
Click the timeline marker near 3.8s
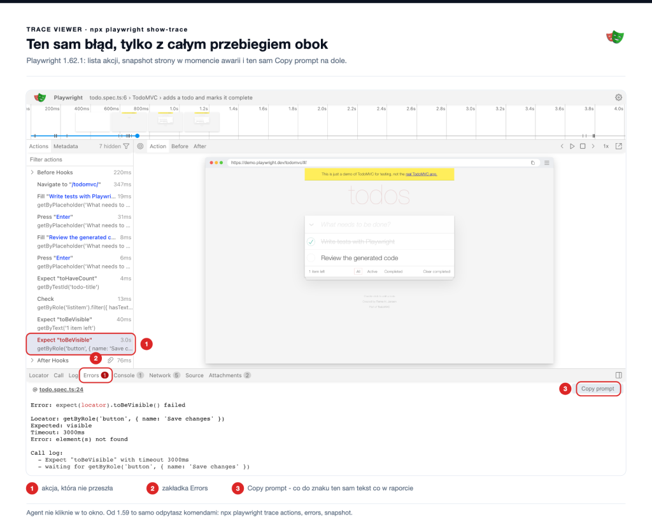pos(593,136)
